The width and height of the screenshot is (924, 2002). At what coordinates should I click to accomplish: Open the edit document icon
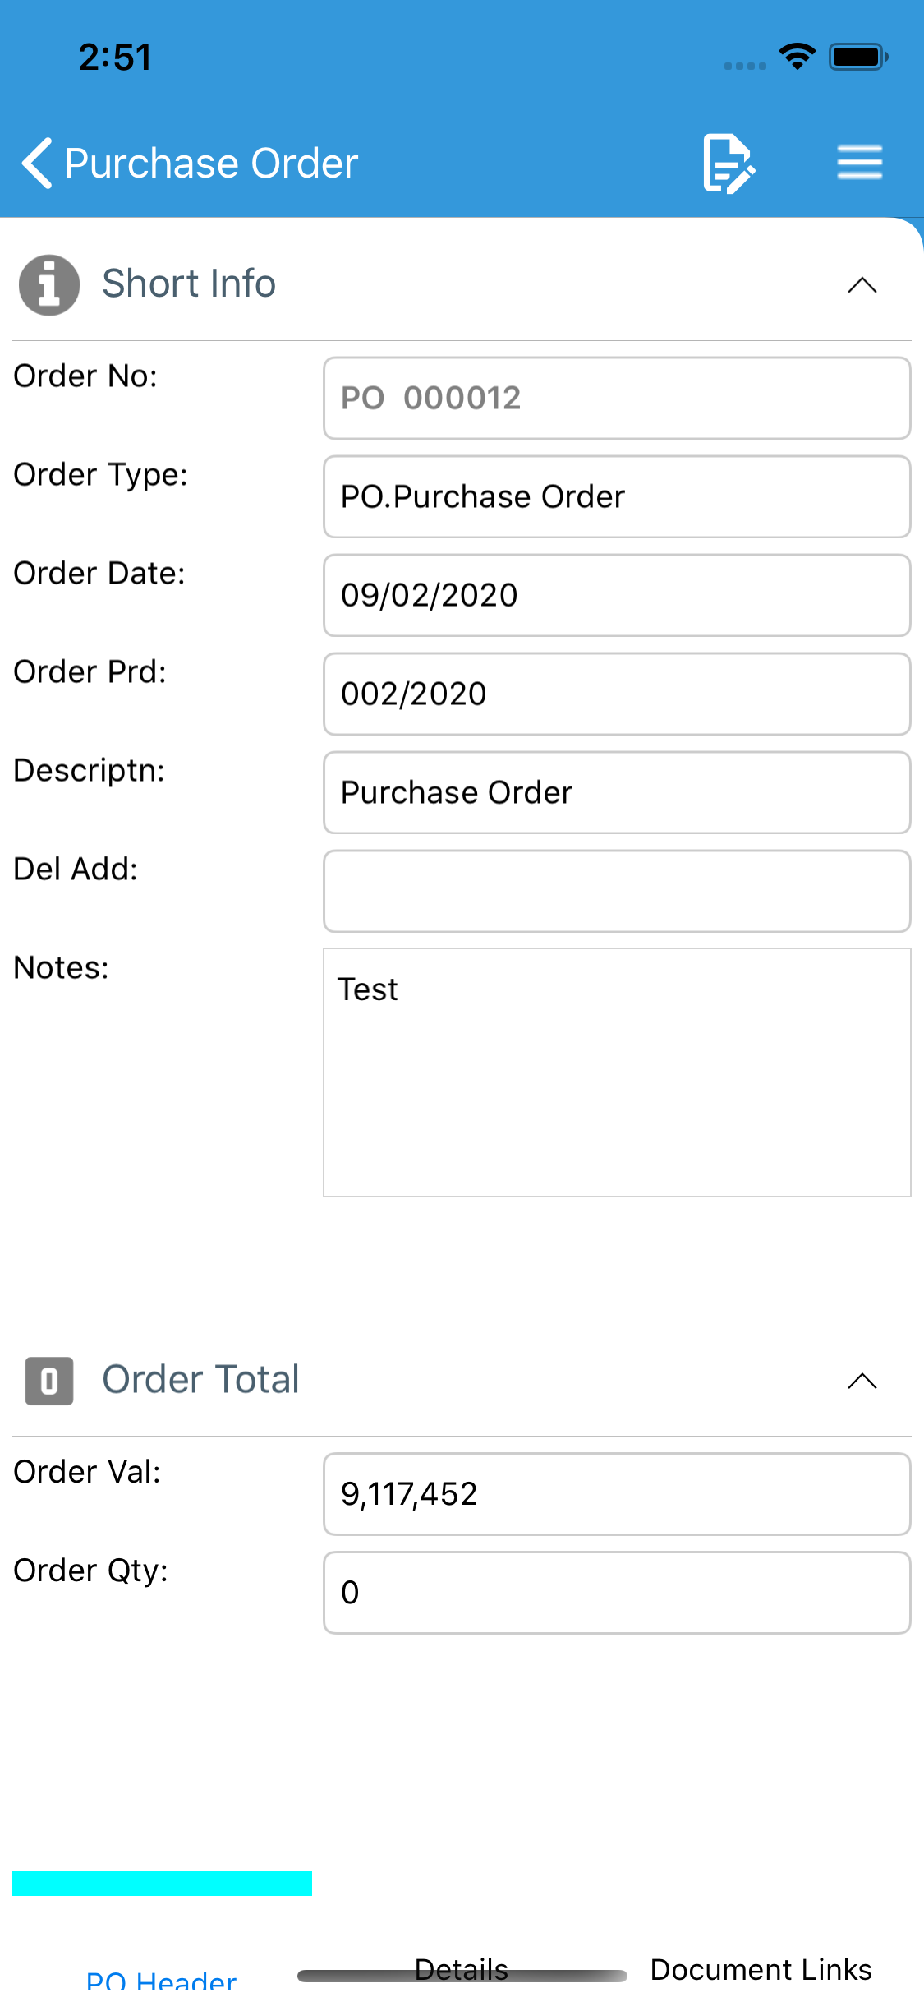click(729, 163)
